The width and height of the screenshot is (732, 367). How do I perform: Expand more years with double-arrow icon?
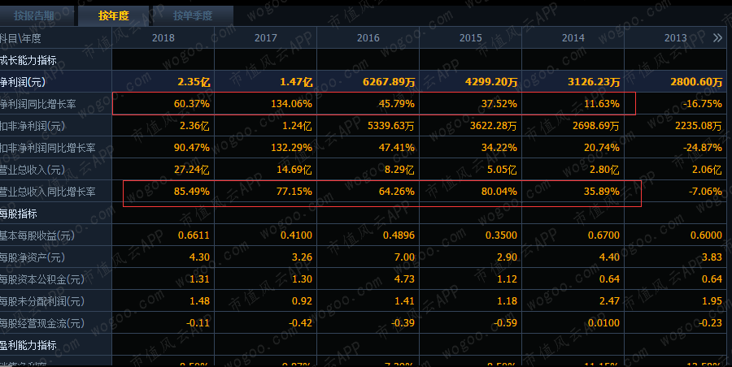717,38
